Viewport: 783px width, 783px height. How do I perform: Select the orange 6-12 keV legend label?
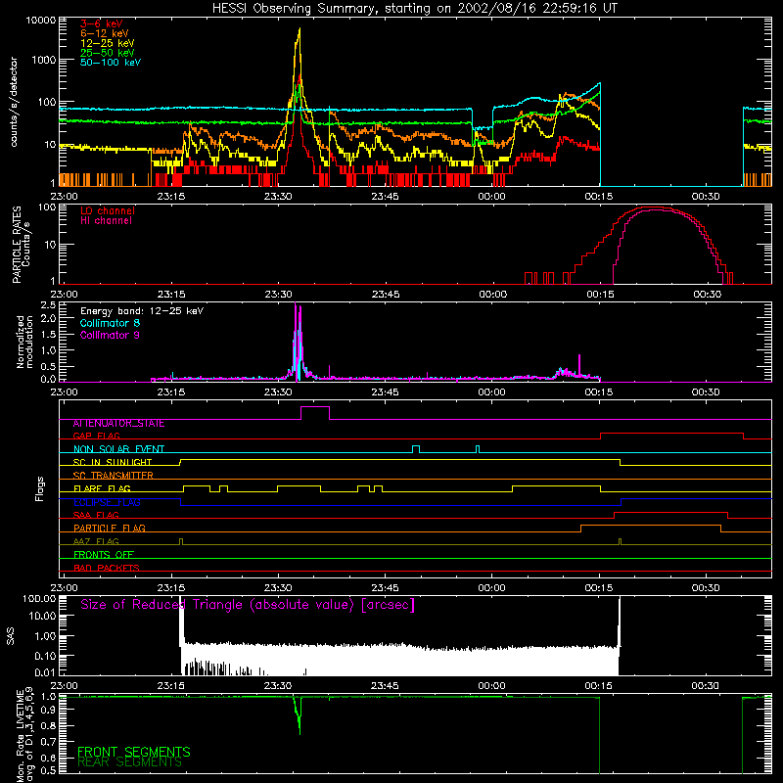(x=105, y=33)
